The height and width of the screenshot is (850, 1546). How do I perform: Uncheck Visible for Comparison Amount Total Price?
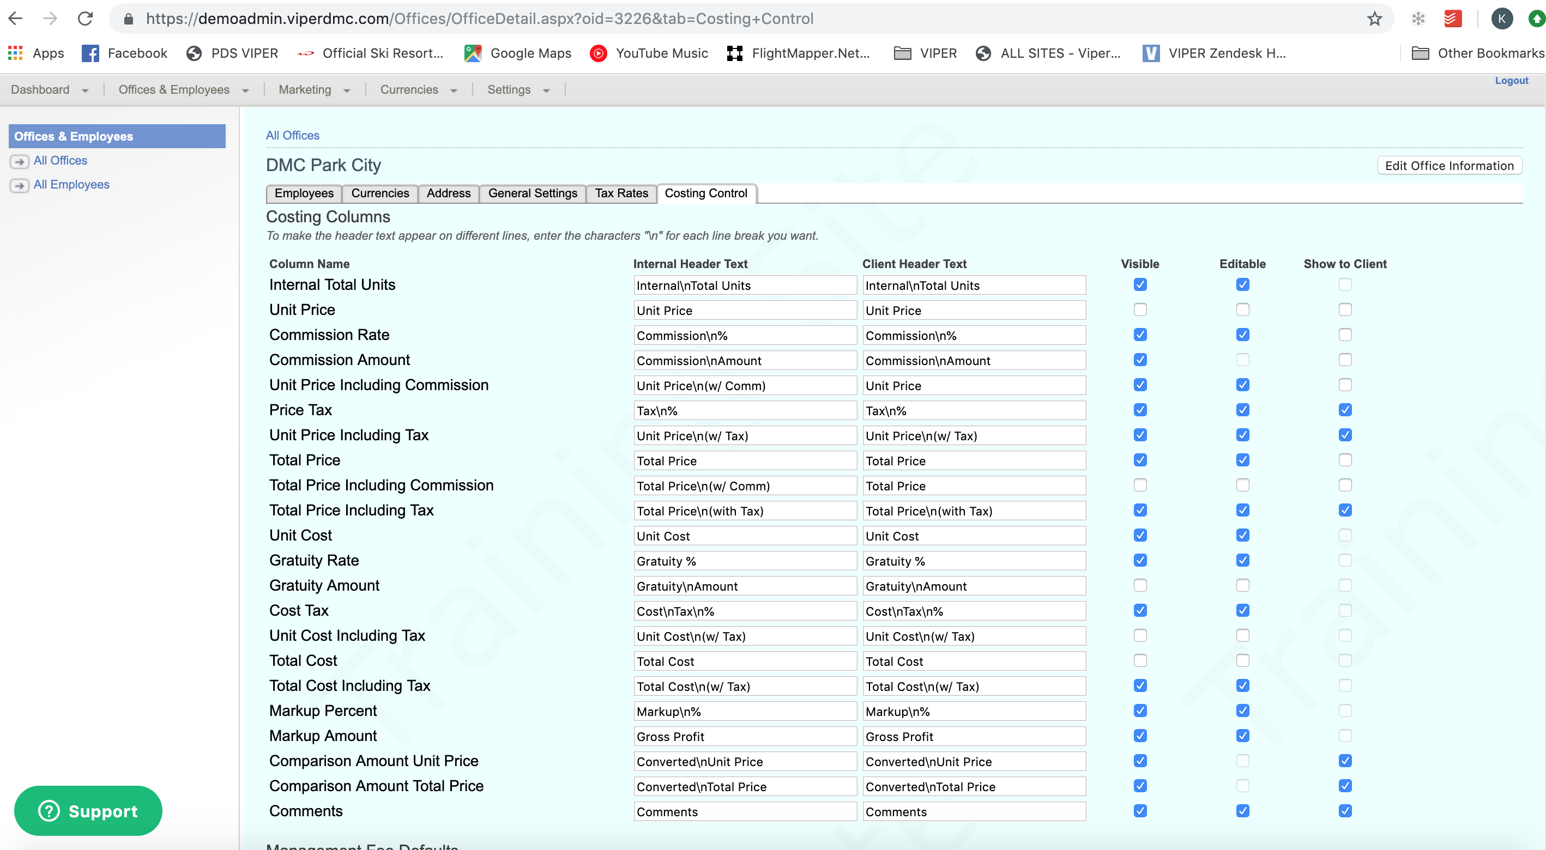(x=1140, y=785)
